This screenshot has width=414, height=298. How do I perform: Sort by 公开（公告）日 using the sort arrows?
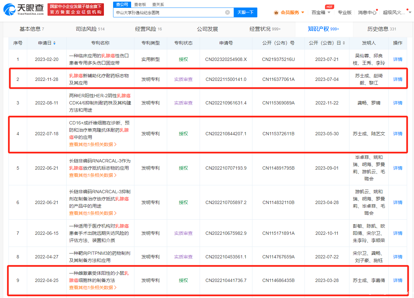pyautogui.click(x=344, y=43)
